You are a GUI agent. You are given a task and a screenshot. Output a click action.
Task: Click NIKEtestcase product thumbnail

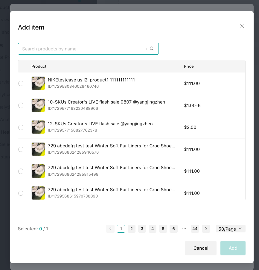(38, 83)
